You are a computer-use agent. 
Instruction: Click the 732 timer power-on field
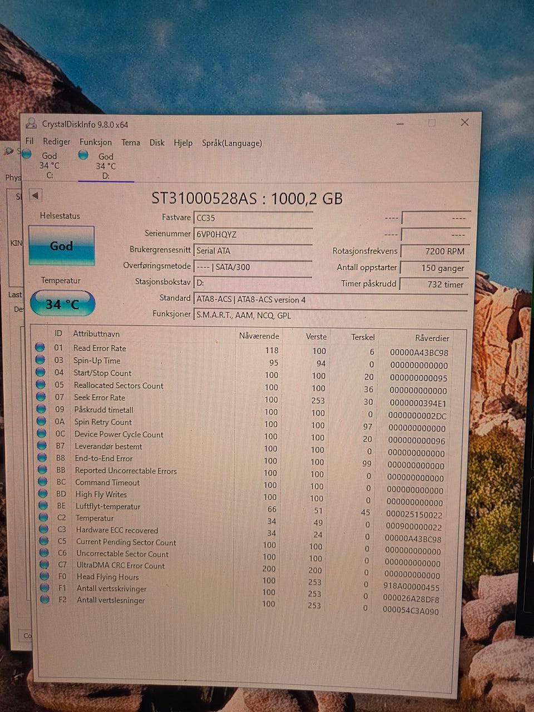point(434,284)
